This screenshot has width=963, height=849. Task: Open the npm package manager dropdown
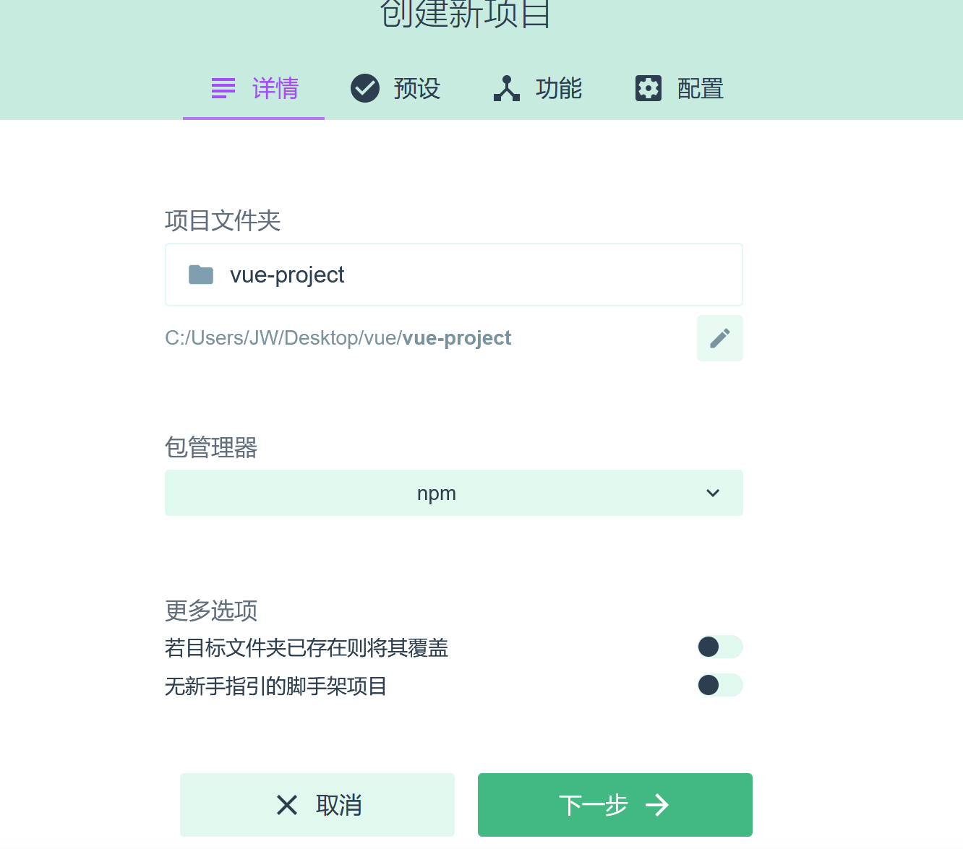tap(454, 493)
